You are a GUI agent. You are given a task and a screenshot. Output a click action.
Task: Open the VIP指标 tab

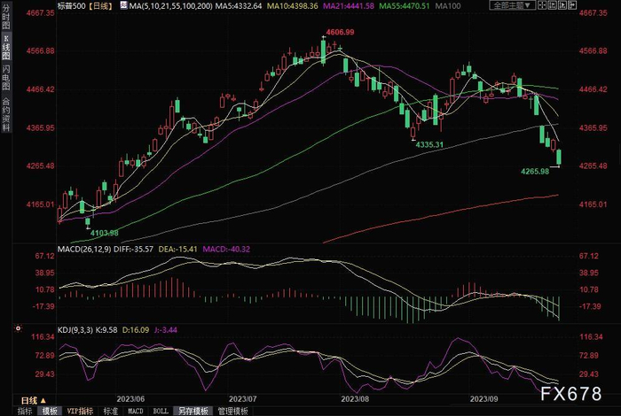tap(80, 412)
